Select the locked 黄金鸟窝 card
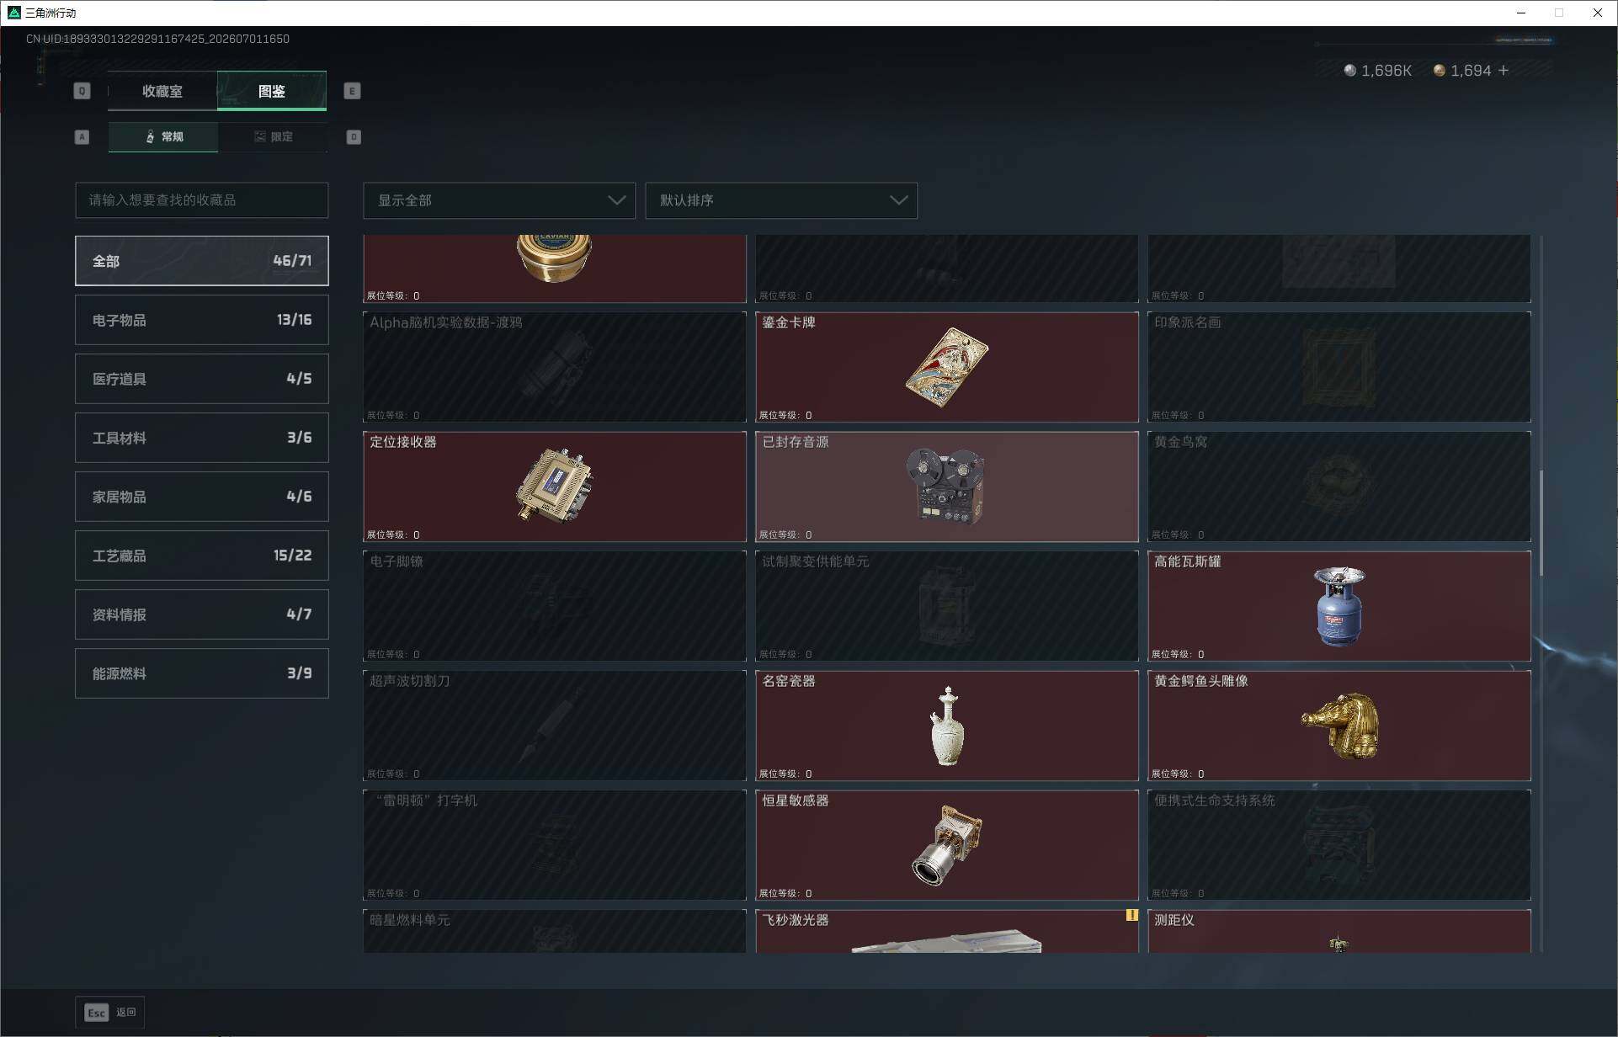 (x=1339, y=487)
